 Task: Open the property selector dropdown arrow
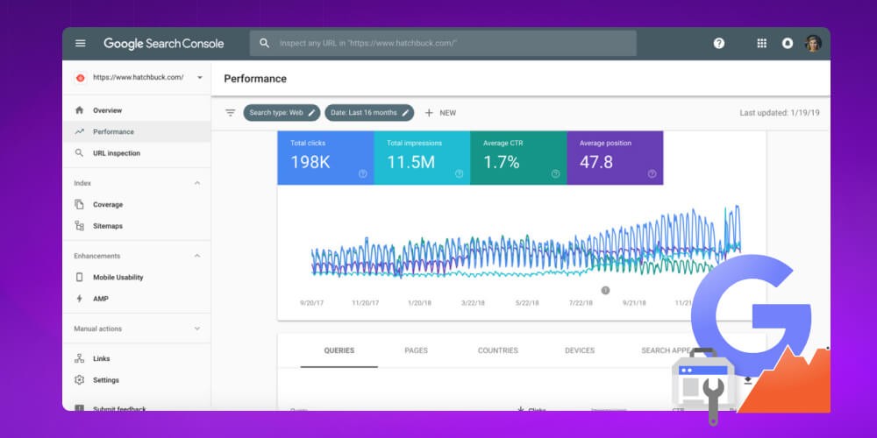pos(200,78)
